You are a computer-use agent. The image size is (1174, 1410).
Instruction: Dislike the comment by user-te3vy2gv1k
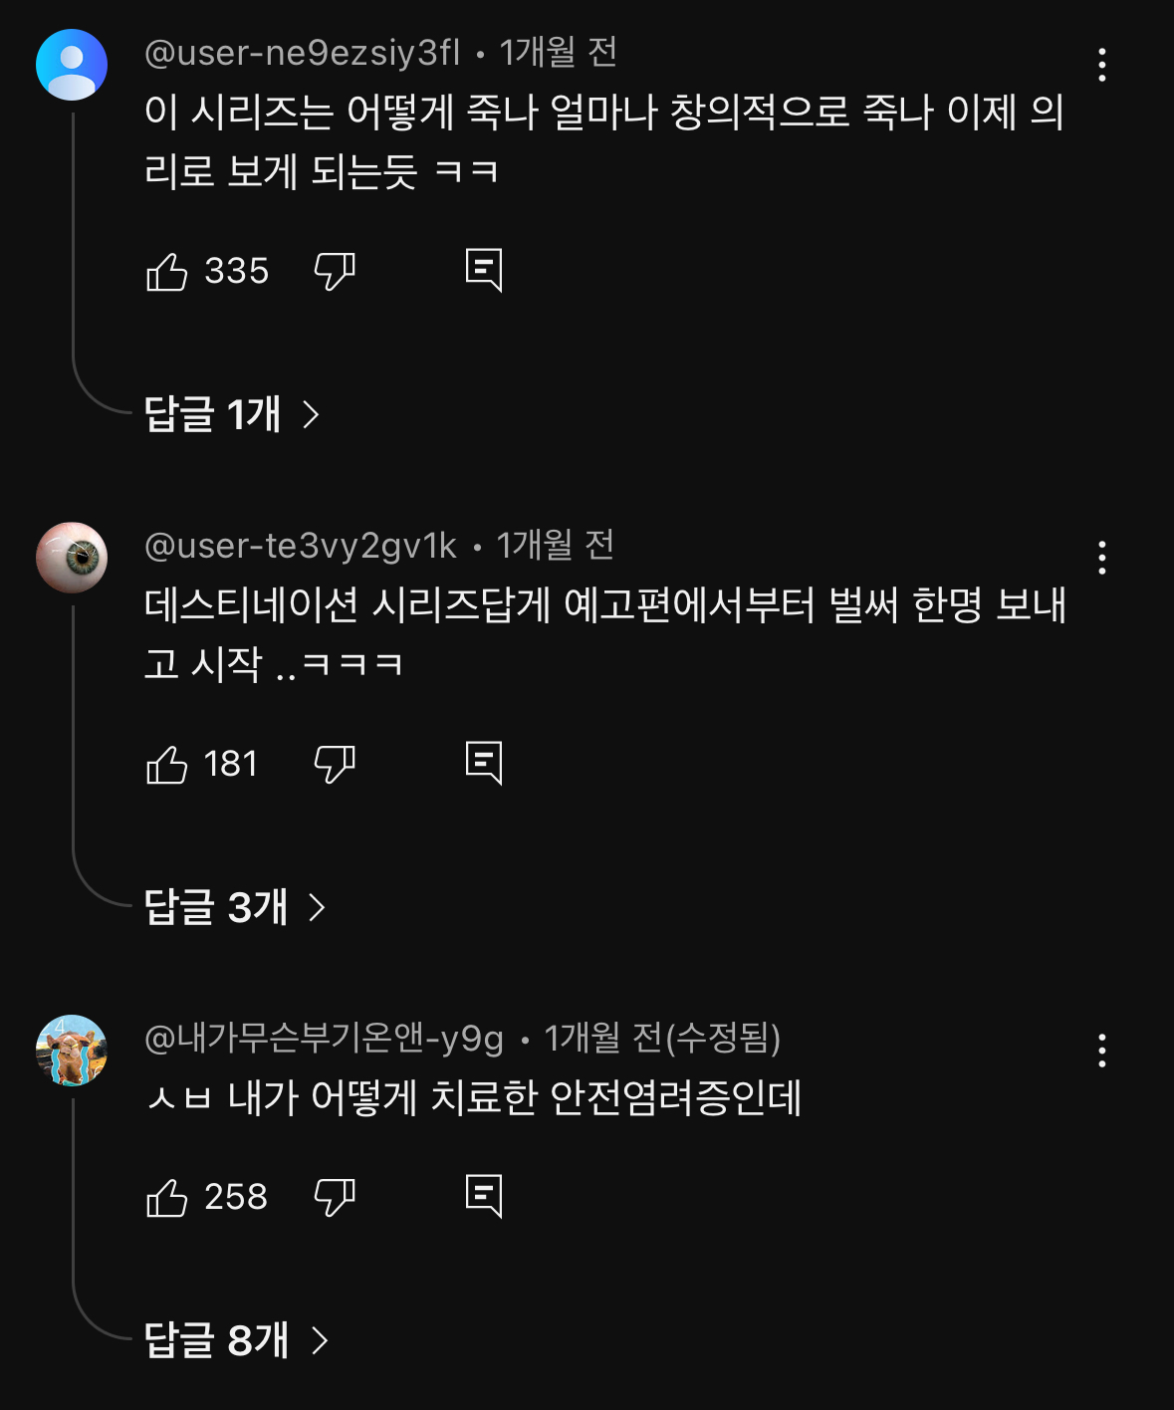pos(335,764)
